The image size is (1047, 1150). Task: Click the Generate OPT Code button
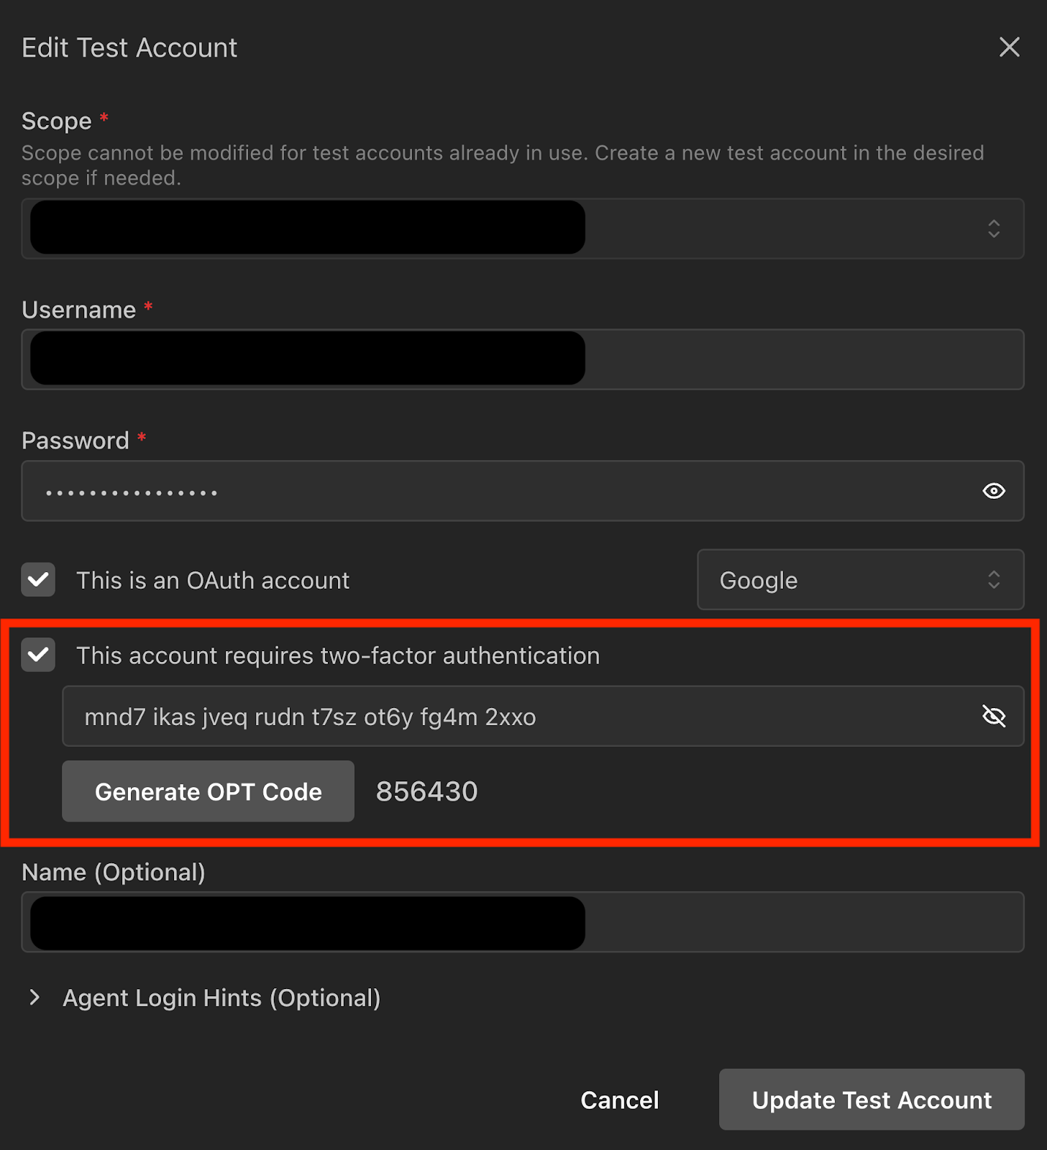pos(208,791)
